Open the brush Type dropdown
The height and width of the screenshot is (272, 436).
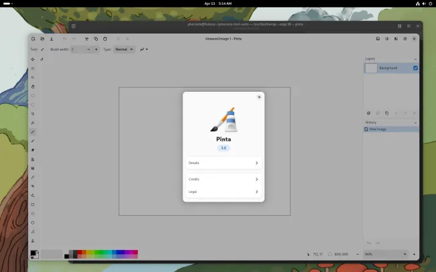click(x=124, y=50)
